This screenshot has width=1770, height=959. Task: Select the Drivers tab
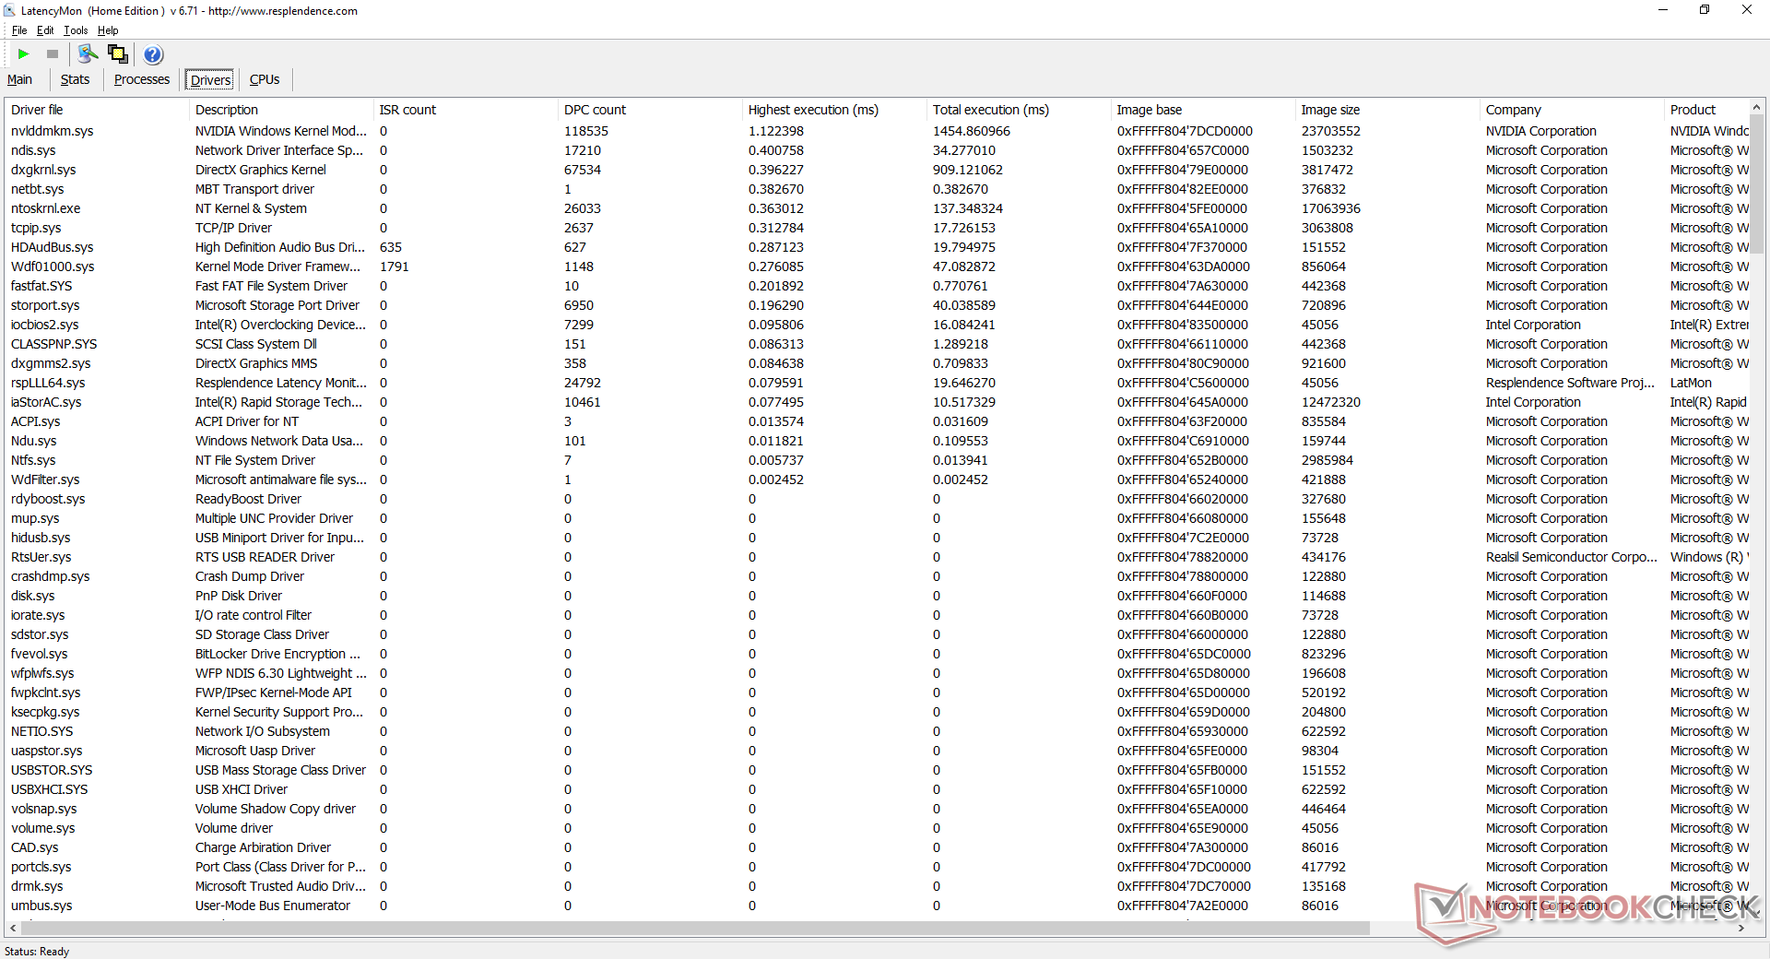click(210, 80)
